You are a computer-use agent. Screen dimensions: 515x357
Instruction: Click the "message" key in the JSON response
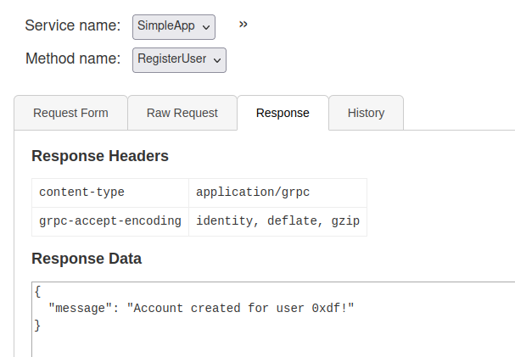[80, 308]
